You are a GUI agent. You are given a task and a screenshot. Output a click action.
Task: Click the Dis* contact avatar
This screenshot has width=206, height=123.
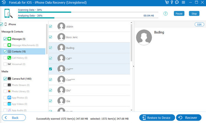(x=61, y=90)
